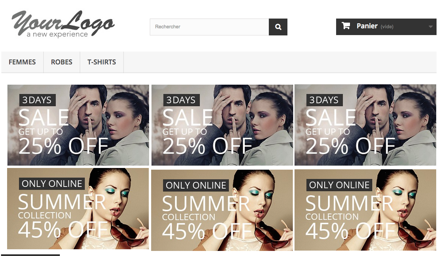The image size is (445, 256).
Task: Open the ROBES menu
Action: click(x=62, y=62)
